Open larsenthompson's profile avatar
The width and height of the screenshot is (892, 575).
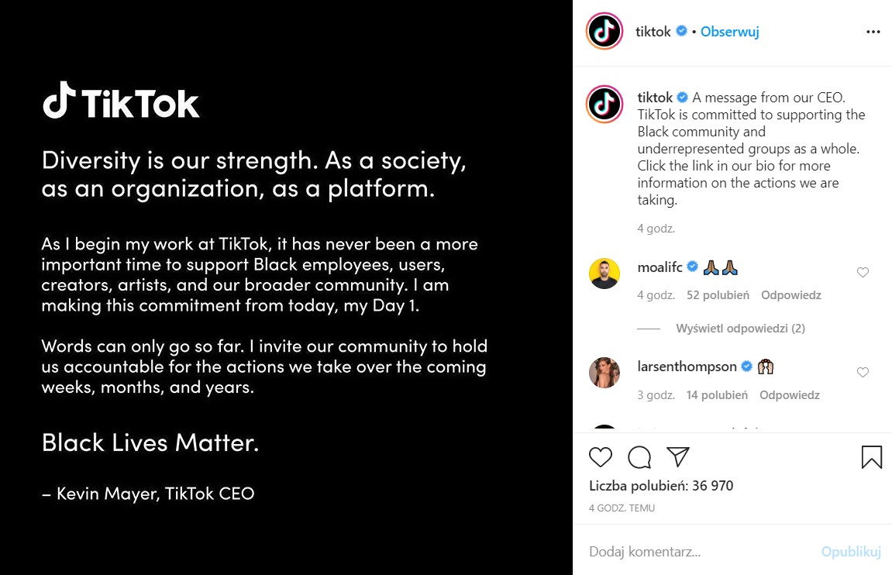click(x=604, y=373)
